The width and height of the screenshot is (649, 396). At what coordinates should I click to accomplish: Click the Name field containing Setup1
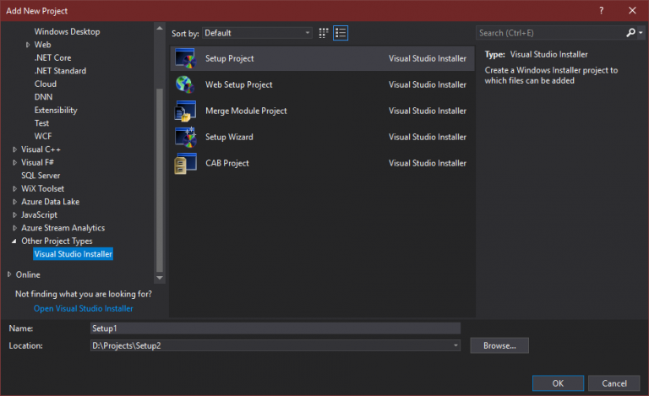275,328
